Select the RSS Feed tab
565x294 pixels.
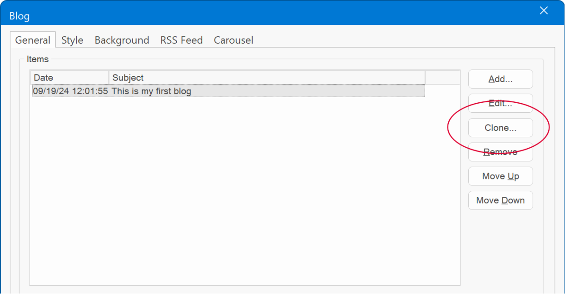tap(181, 40)
